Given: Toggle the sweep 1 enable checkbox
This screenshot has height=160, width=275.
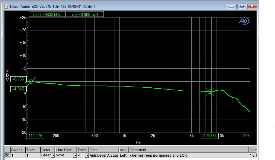Looking at the screenshot, I should 7,155.
